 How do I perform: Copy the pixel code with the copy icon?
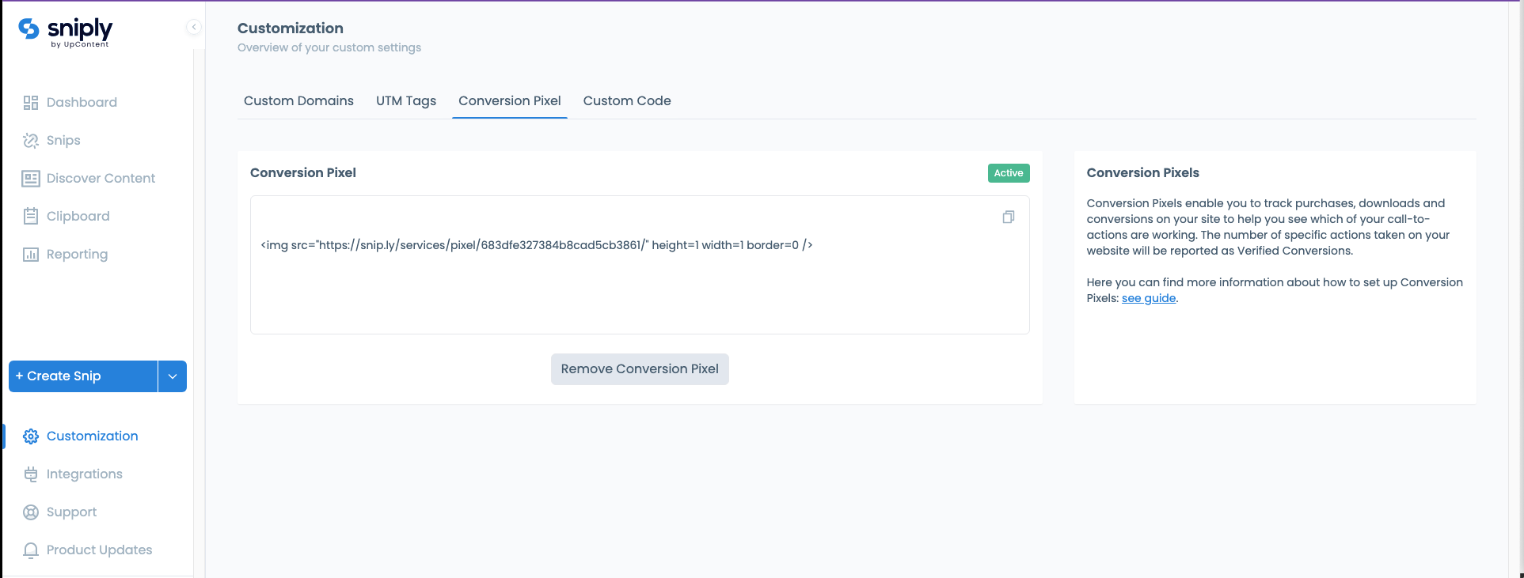(x=1009, y=217)
